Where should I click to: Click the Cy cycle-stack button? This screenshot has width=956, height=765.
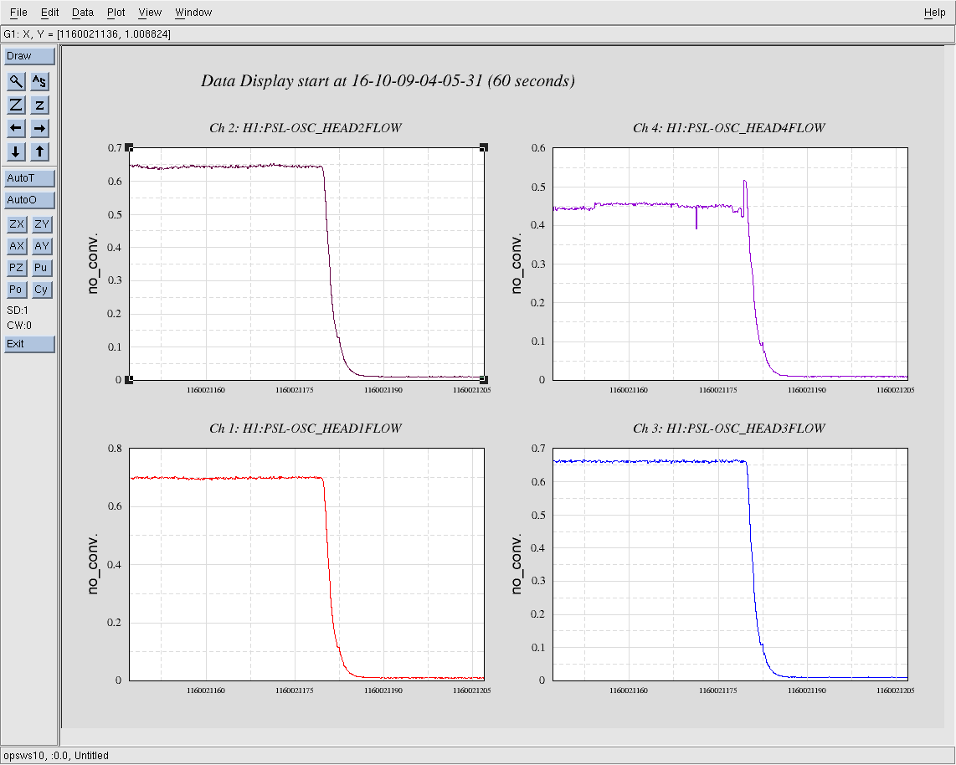42,290
